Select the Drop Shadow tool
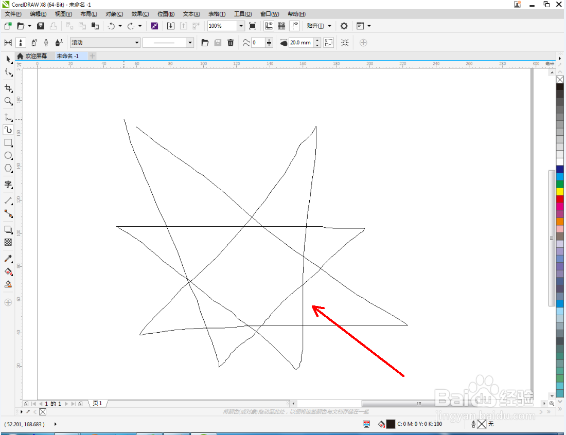 (8, 229)
